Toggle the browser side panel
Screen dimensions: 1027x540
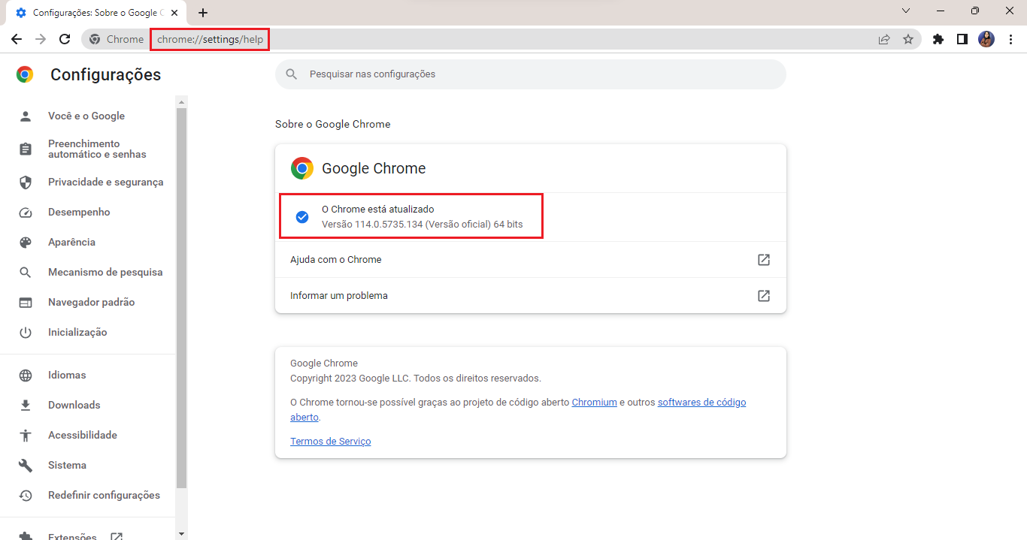point(962,39)
